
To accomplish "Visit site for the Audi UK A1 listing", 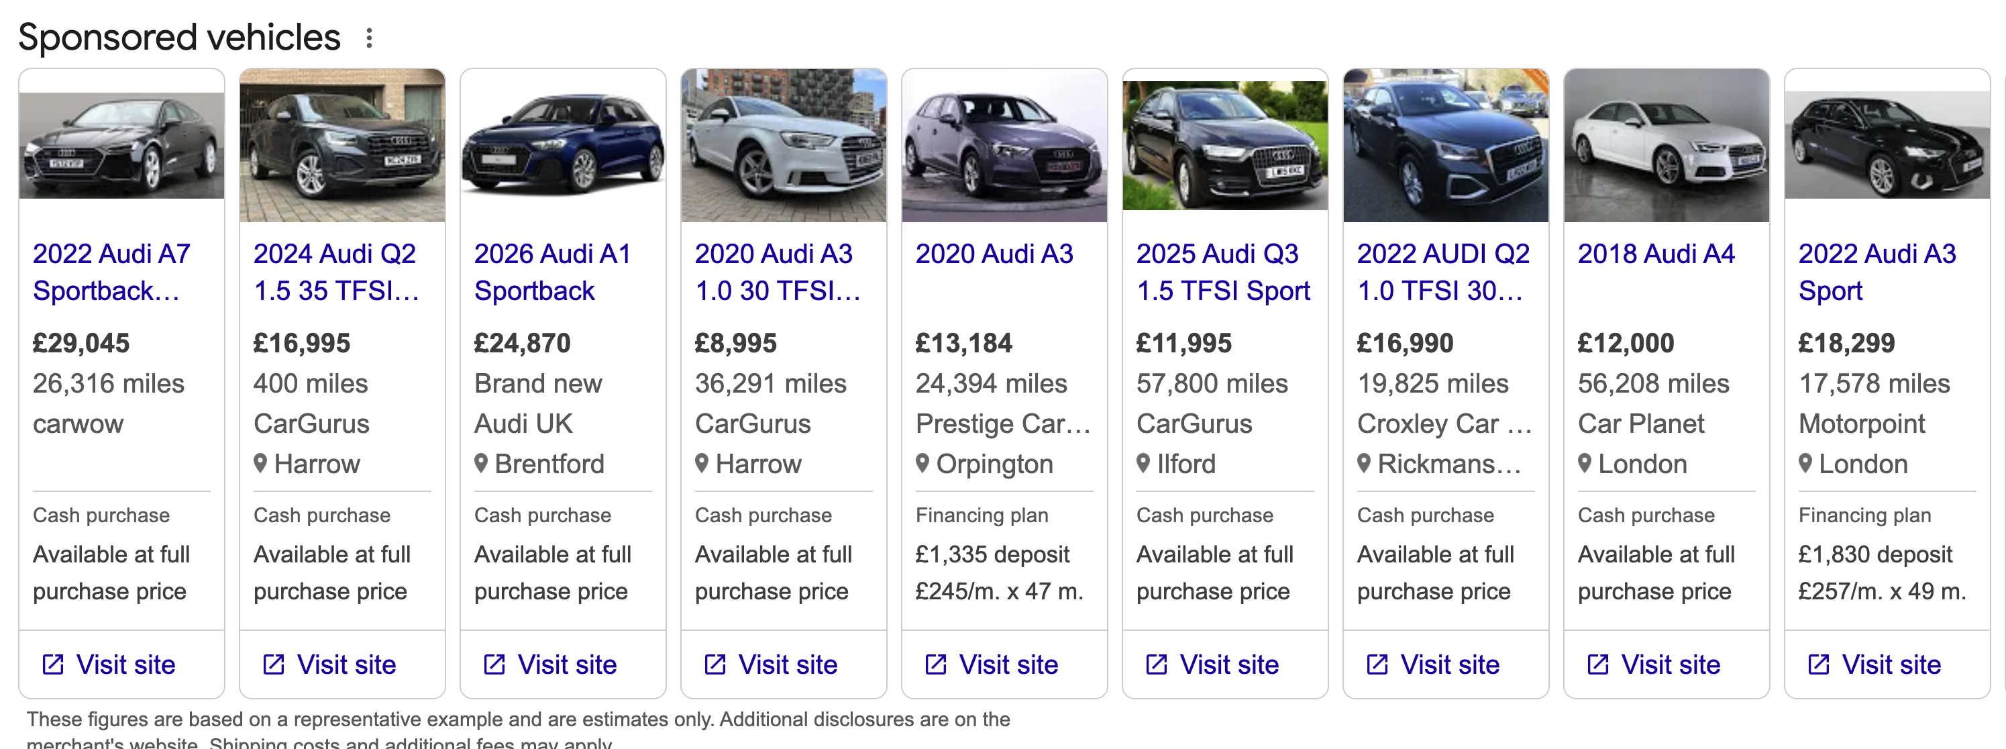I will (x=568, y=663).
